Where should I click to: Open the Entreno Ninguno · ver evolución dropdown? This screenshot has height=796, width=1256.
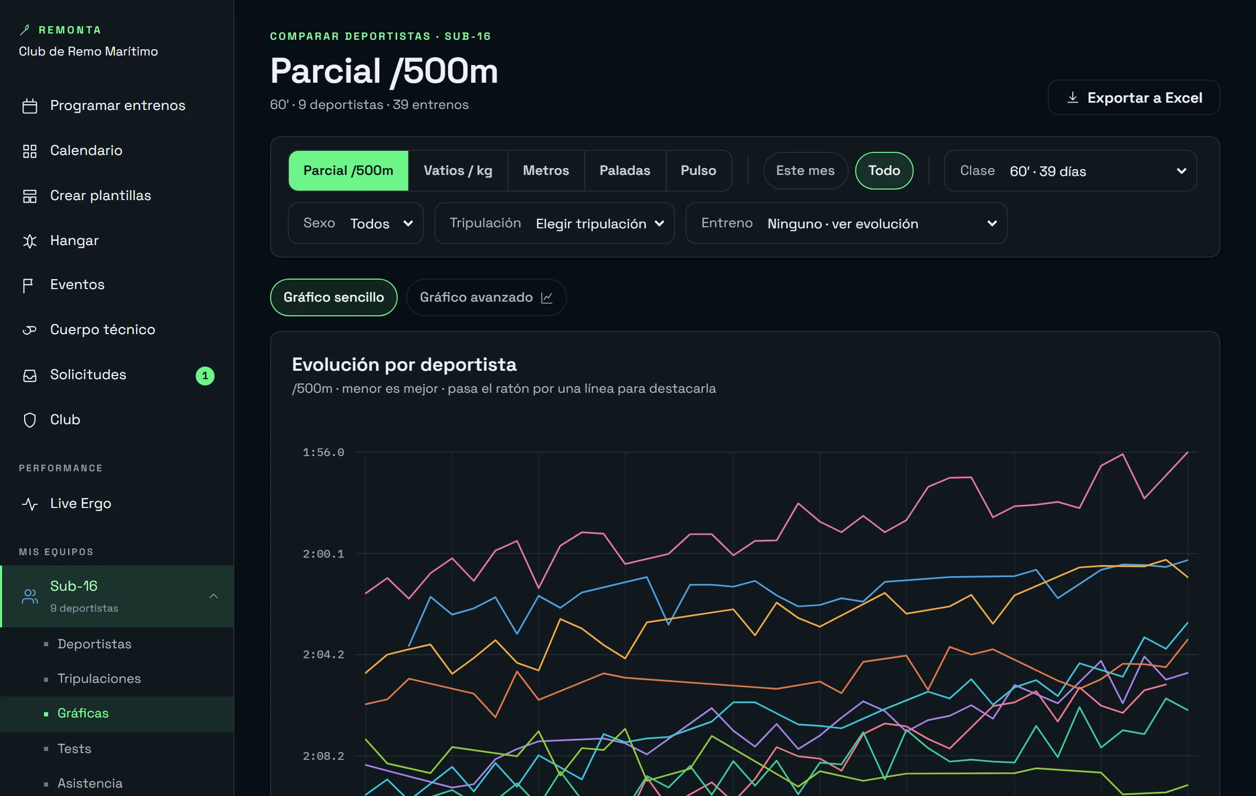847,223
